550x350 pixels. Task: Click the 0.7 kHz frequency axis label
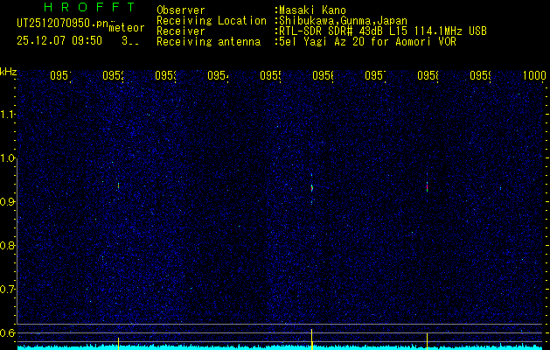click(x=7, y=290)
